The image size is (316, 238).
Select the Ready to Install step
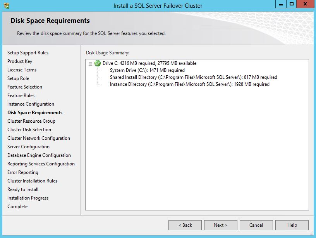pos(23,189)
